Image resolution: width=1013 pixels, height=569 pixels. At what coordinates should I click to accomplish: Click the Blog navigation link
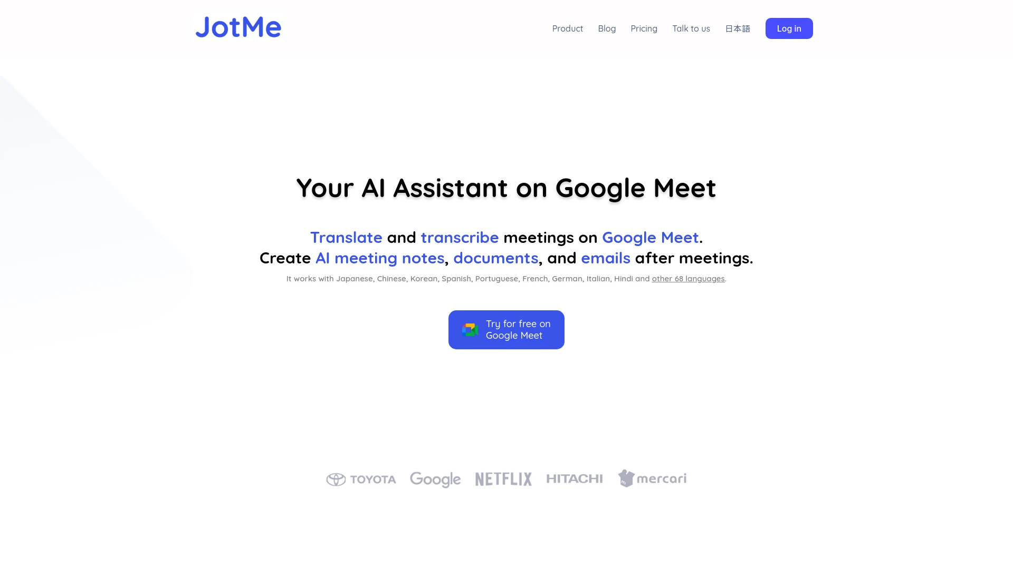coord(607,28)
